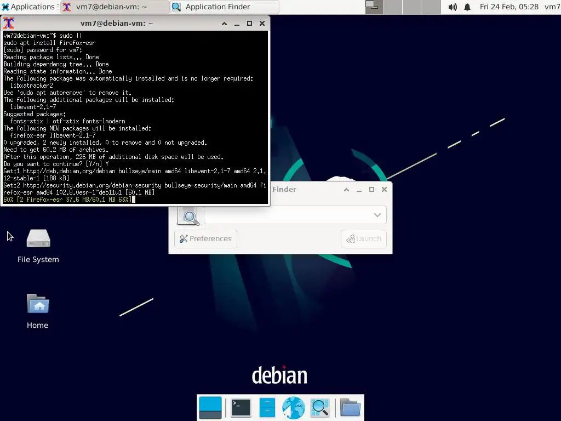
Task: Minimize the Application Finder window
Action: coord(359,190)
